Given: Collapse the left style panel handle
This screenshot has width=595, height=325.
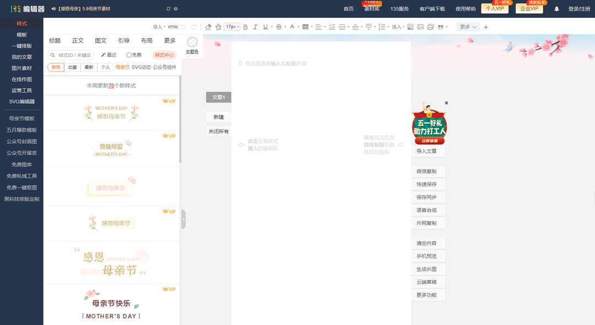Looking at the screenshot, I should [183, 219].
